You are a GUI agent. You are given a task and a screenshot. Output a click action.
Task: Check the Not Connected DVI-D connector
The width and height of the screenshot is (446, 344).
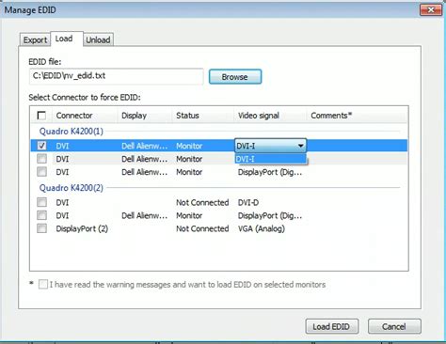[41, 202]
